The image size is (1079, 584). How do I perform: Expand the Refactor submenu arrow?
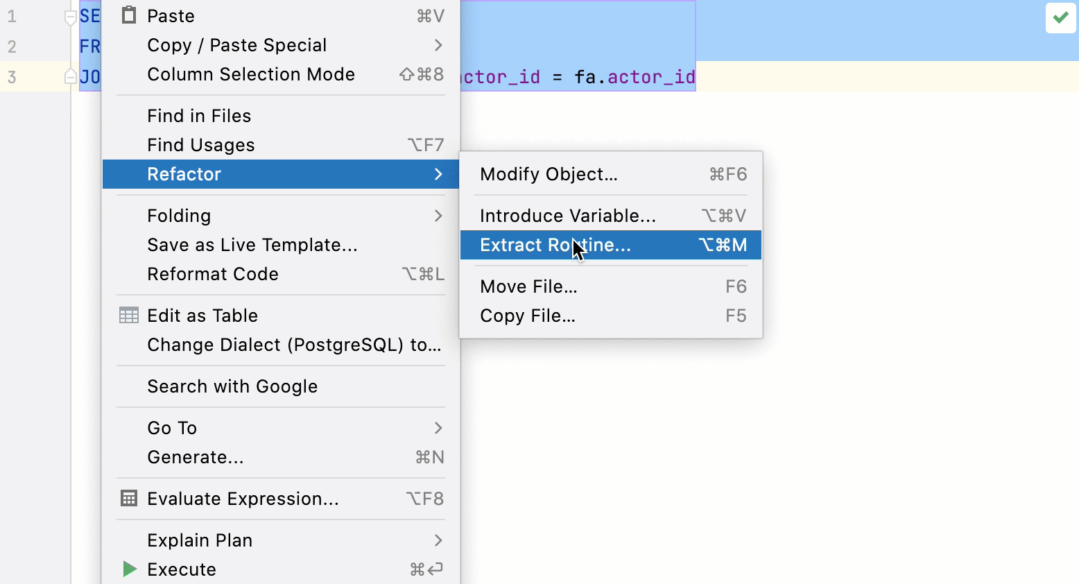click(x=438, y=175)
